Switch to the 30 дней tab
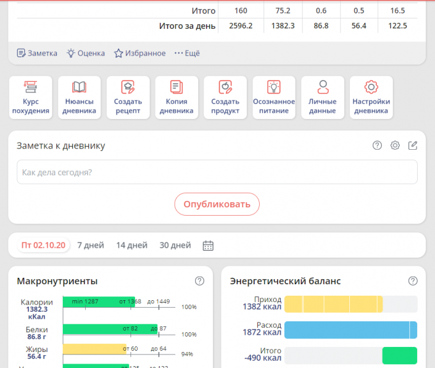Screen dimensions: 435x368 coord(175,245)
